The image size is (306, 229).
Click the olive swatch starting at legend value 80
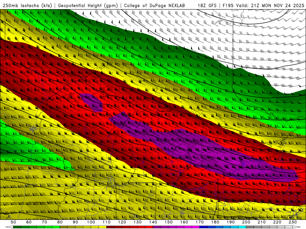(63, 227)
